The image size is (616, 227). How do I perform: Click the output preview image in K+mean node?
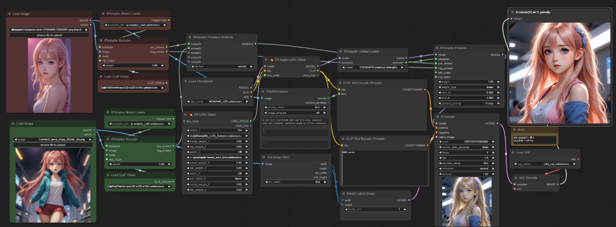(x=560, y=73)
